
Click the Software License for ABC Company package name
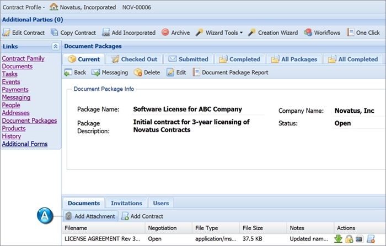click(187, 109)
